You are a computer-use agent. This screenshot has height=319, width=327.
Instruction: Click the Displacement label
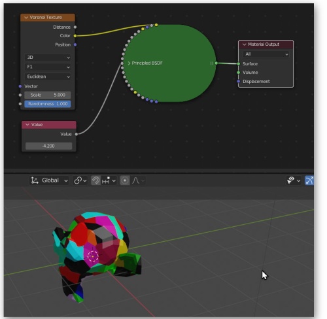(x=256, y=82)
